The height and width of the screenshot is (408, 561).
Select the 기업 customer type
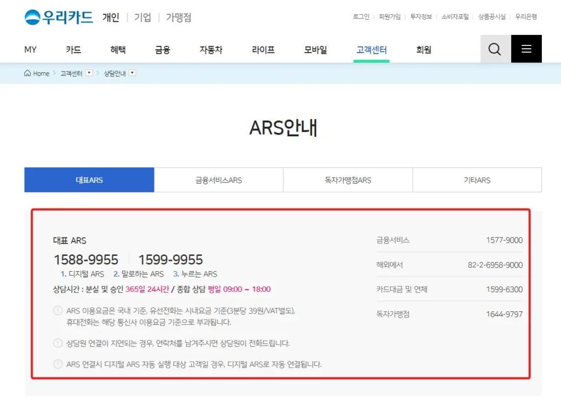tap(142, 18)
